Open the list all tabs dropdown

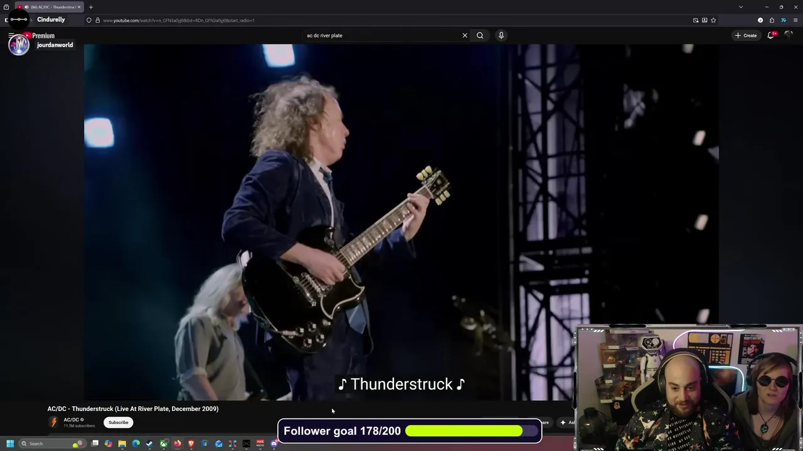click(x=741, y=7)
